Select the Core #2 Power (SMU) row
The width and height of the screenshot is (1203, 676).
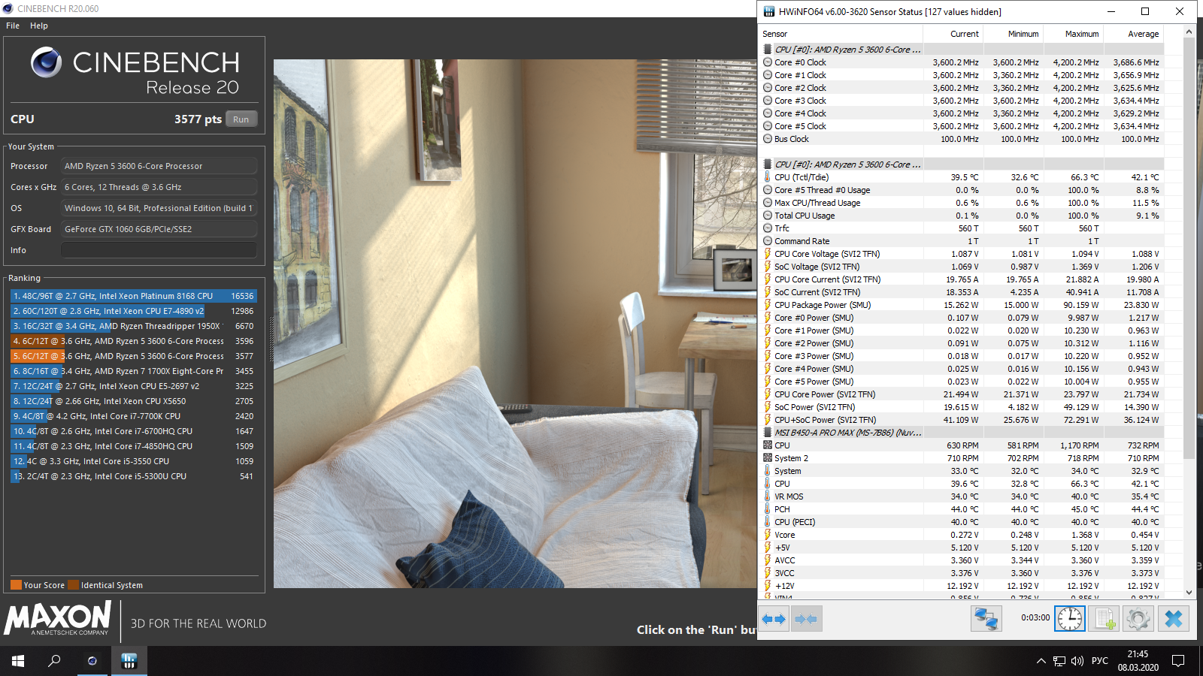click(x=962, y=343)
